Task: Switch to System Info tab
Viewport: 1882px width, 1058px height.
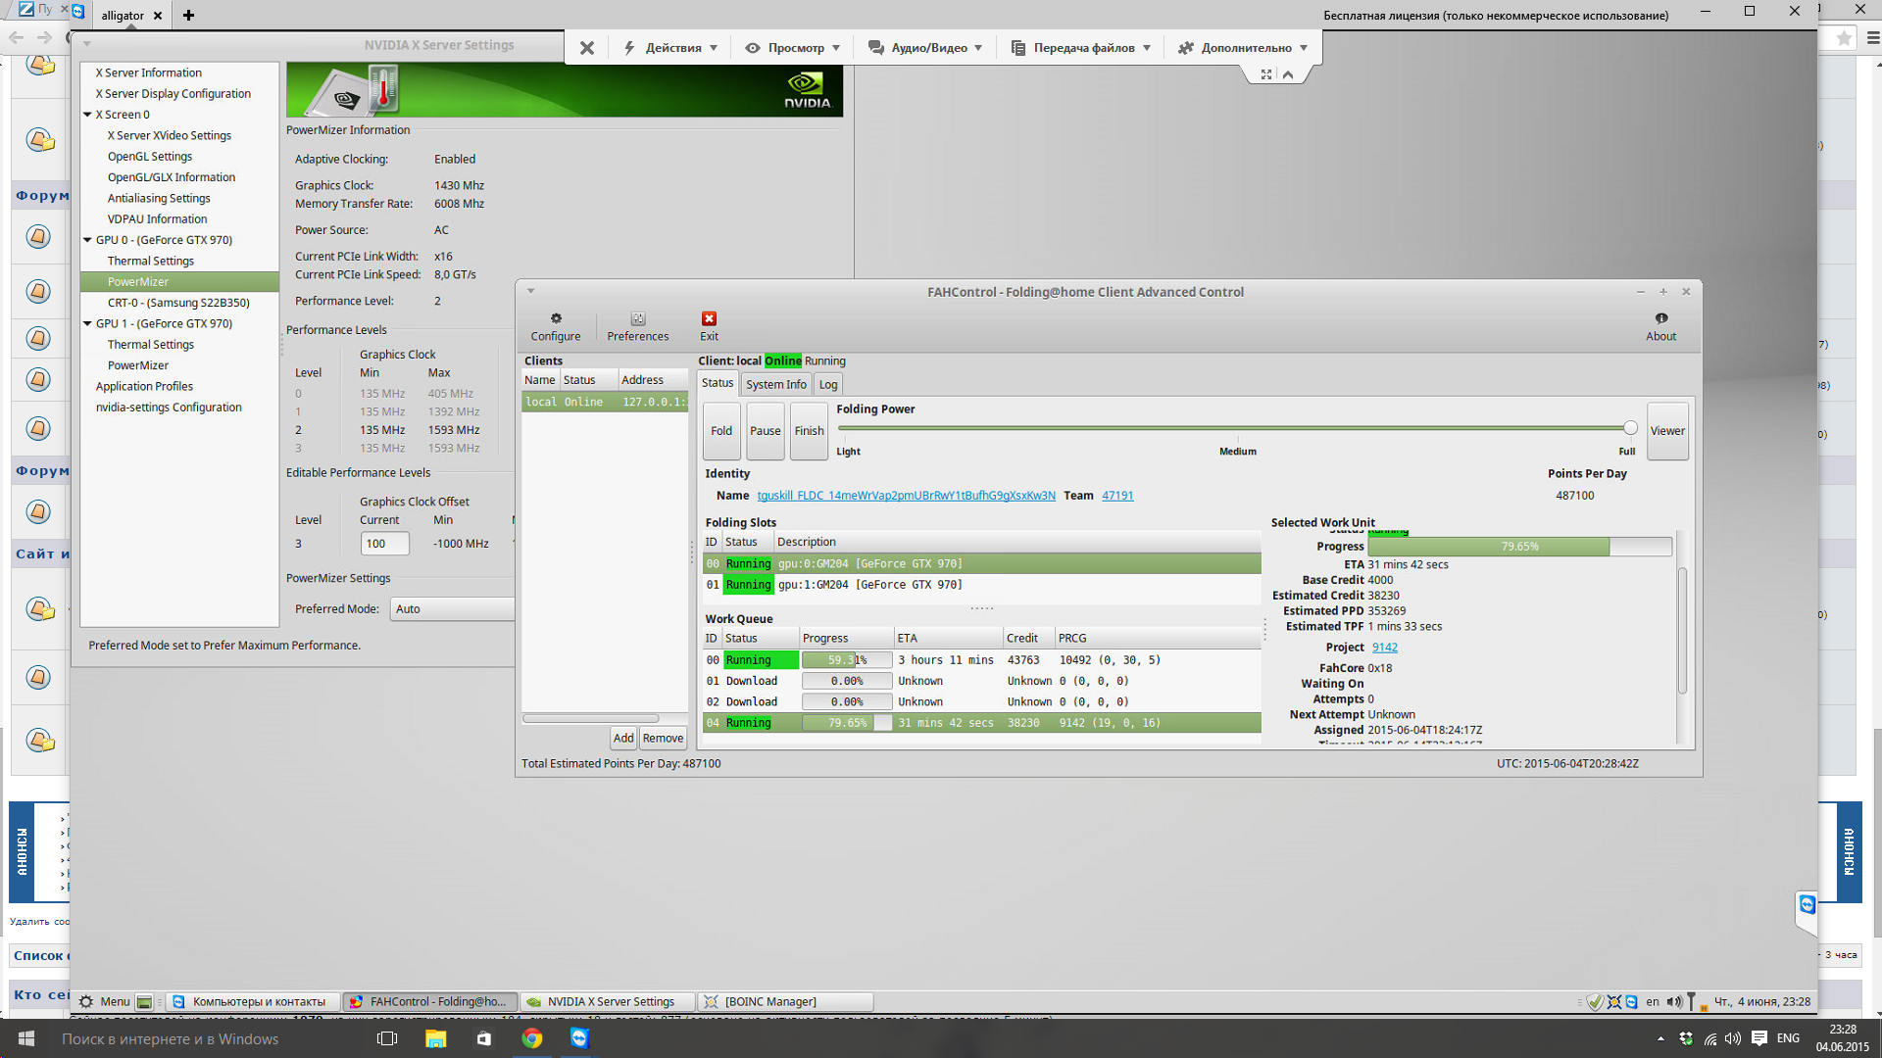Action: pyautogui.click(x=775, y=384)
